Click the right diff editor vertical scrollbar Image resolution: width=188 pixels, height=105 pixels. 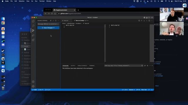[152, 43]
